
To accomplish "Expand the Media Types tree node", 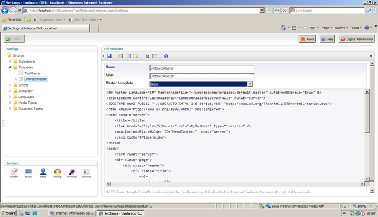I will click(11, 103).
